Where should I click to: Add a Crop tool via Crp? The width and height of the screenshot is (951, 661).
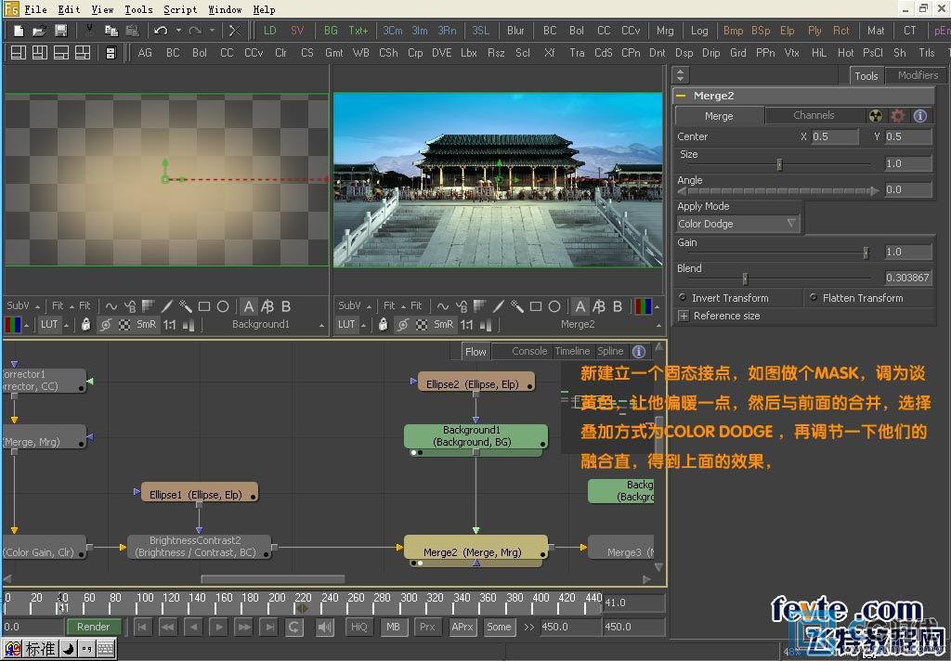tap(415, 53)
